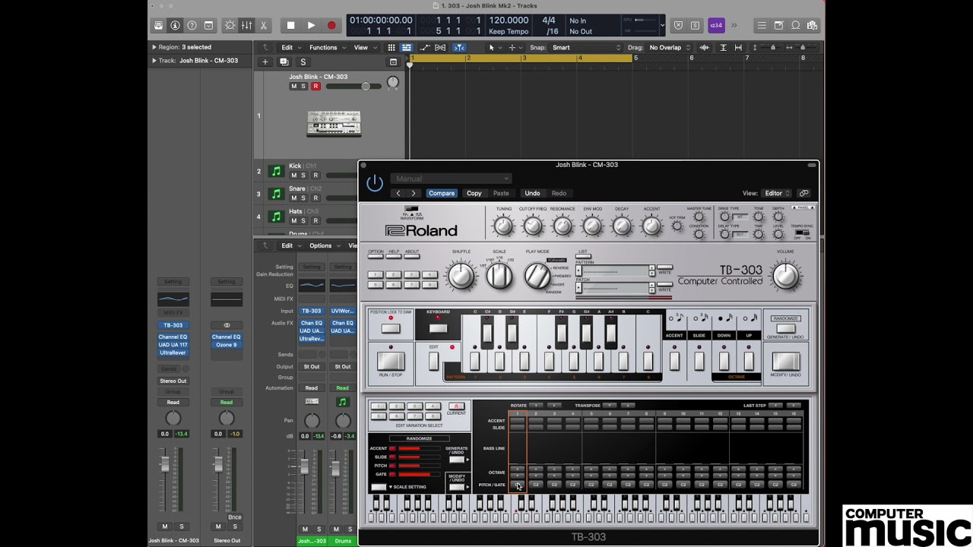Click the Compare button
This screenshot has width=973, height=547.
point(441,193)
